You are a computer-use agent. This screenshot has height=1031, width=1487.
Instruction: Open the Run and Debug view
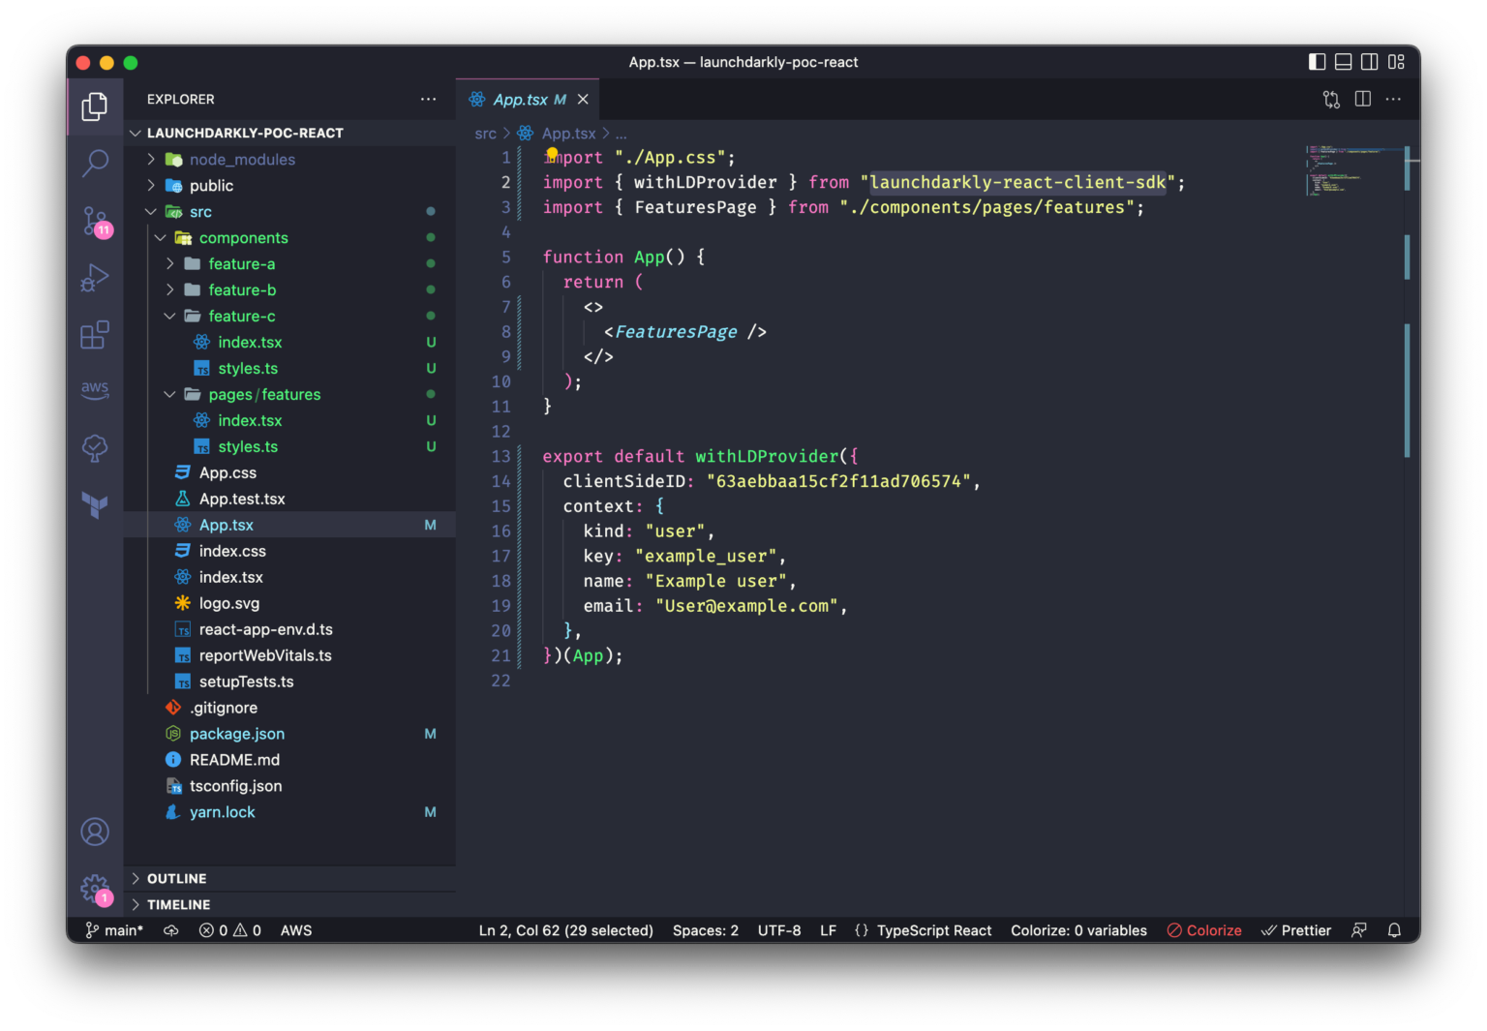[95, 279]
